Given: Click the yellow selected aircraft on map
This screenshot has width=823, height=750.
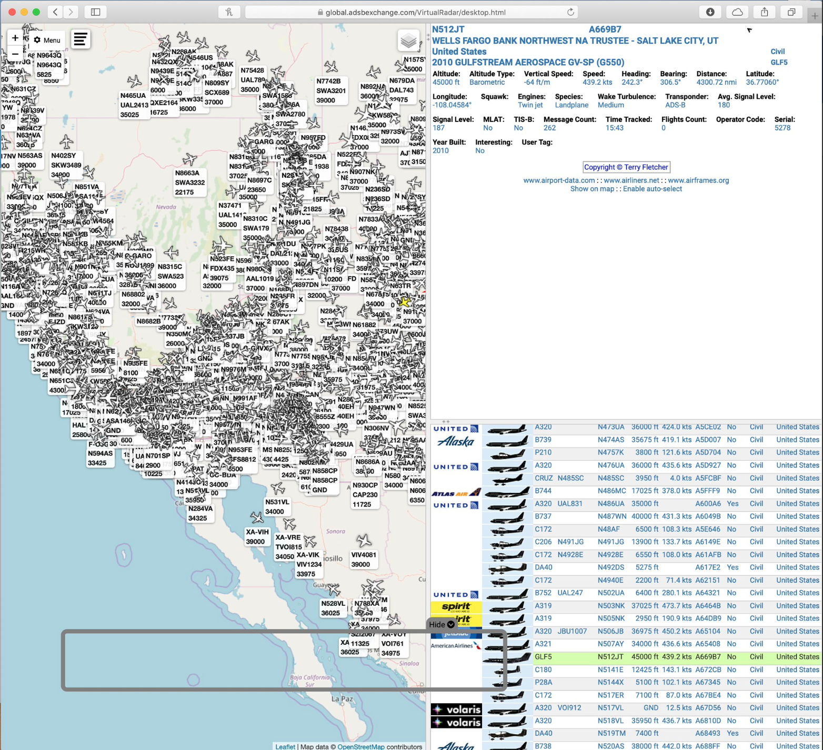Looking at the screenshot, I should [x=404, y=302].
